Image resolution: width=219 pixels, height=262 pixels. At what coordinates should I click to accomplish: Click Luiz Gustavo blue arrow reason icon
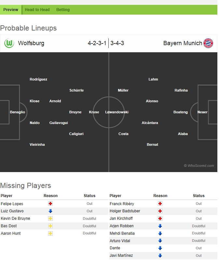click(x=50, y=211)
